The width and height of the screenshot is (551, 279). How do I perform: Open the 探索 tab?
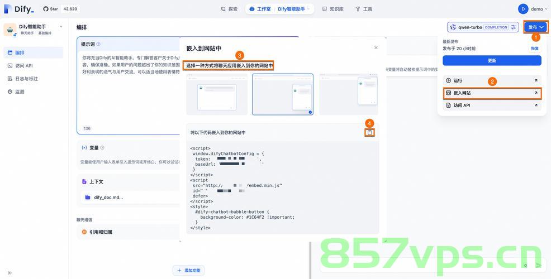click(x=229, y=9)
